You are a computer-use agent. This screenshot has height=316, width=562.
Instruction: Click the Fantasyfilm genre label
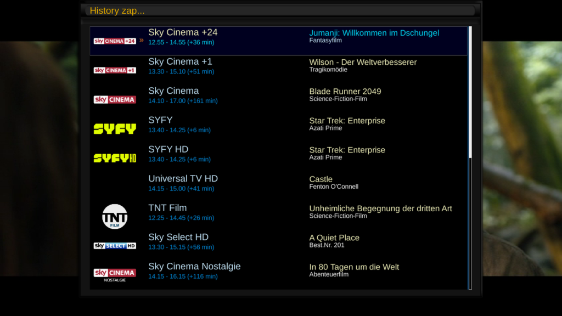(325, 41)
